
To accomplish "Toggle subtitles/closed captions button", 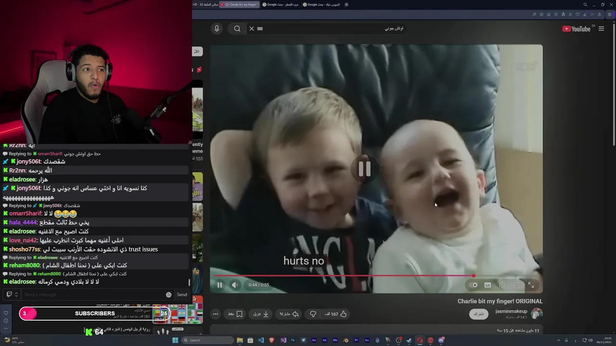I will tap(488, 285).
